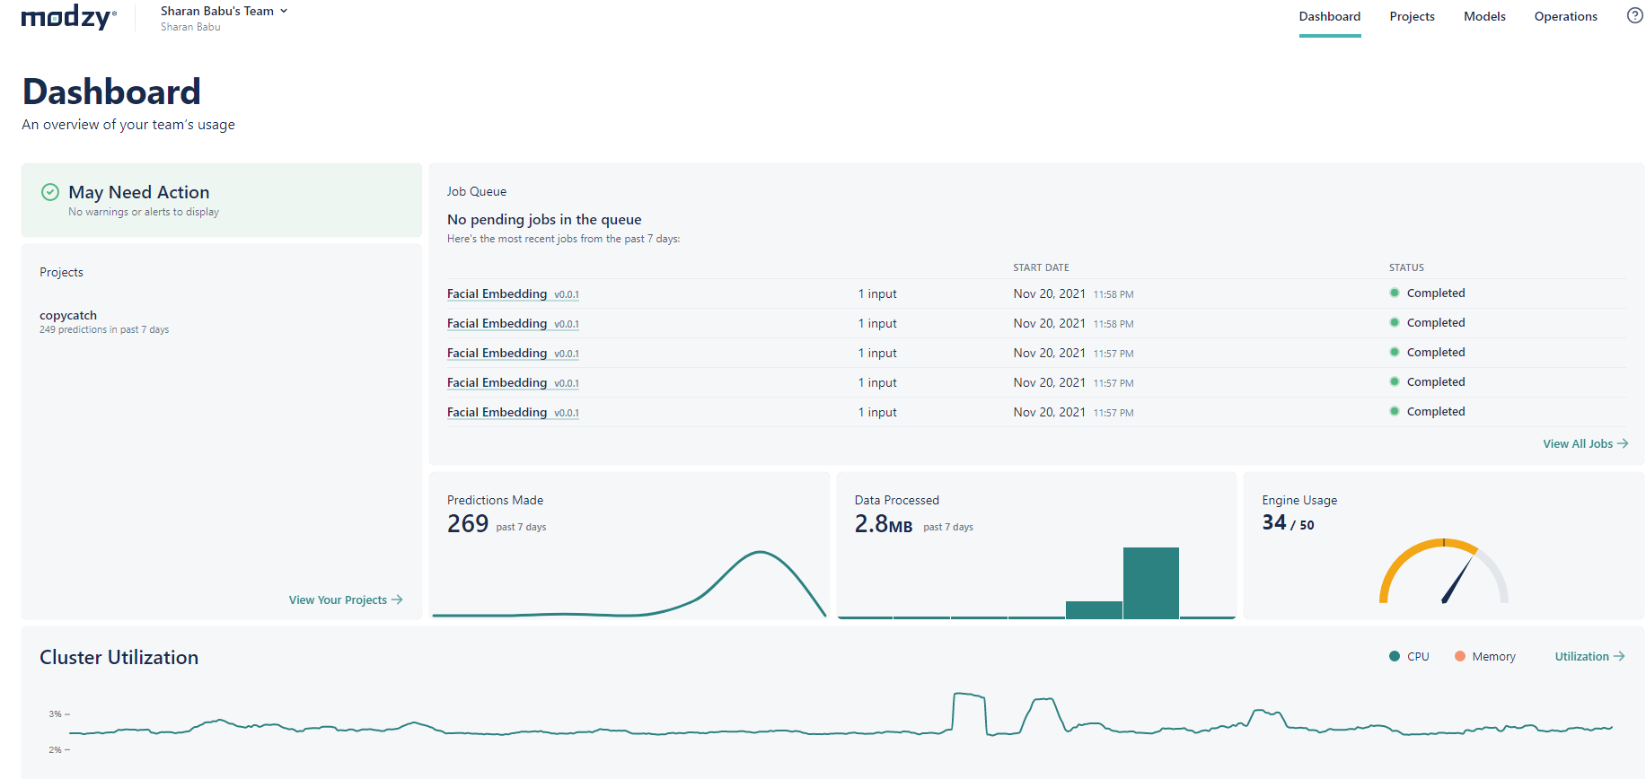Viewport: 1646px width, 779px height.
Task: Click the Engine Usage label
Action: pos(1299,501)
